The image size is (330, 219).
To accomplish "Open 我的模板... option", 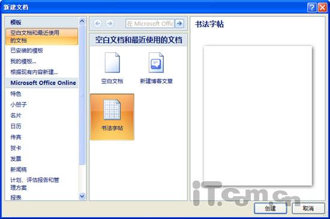I will pyautogui.click(x=23, y=61).
